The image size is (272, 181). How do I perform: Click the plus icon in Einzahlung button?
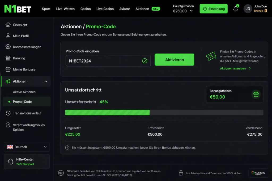[x=205, y=9]
